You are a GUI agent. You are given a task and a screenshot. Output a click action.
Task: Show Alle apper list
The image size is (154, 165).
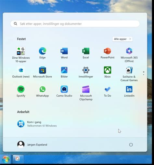[122, 39]
